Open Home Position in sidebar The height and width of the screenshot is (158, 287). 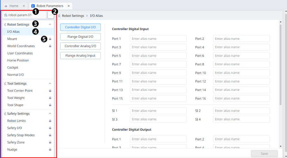[x=18, y=60]
